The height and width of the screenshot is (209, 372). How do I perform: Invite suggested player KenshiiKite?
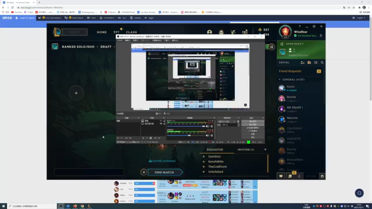coord(204,162)
